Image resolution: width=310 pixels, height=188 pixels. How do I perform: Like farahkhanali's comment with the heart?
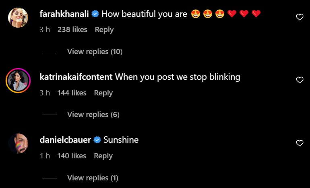click(x=299, y=17)
